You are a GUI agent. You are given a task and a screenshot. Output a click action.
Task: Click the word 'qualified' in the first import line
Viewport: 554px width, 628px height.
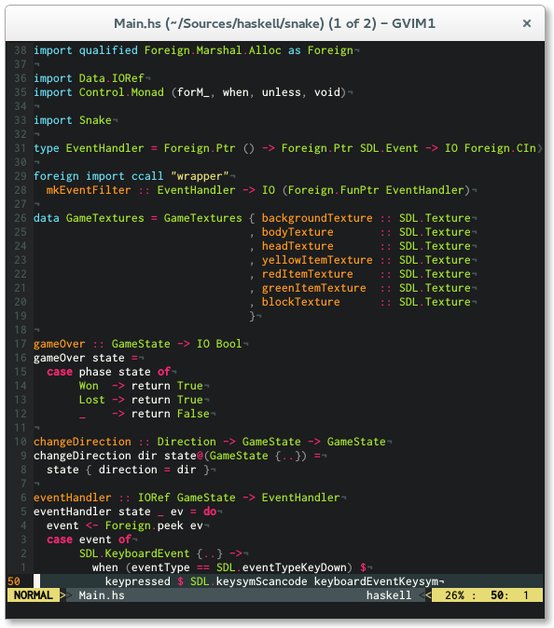108,50
